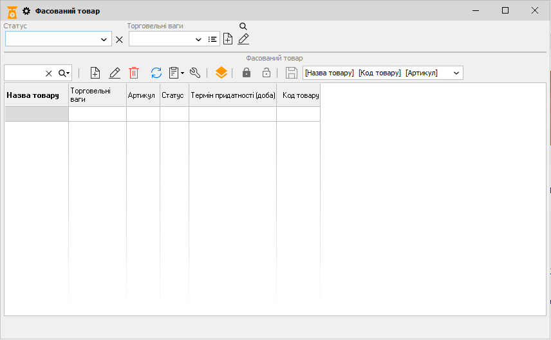This screenshot has width=551, height=340.
Task: Click the add new record icon in the grid toolbar
Action: point(95,73)
